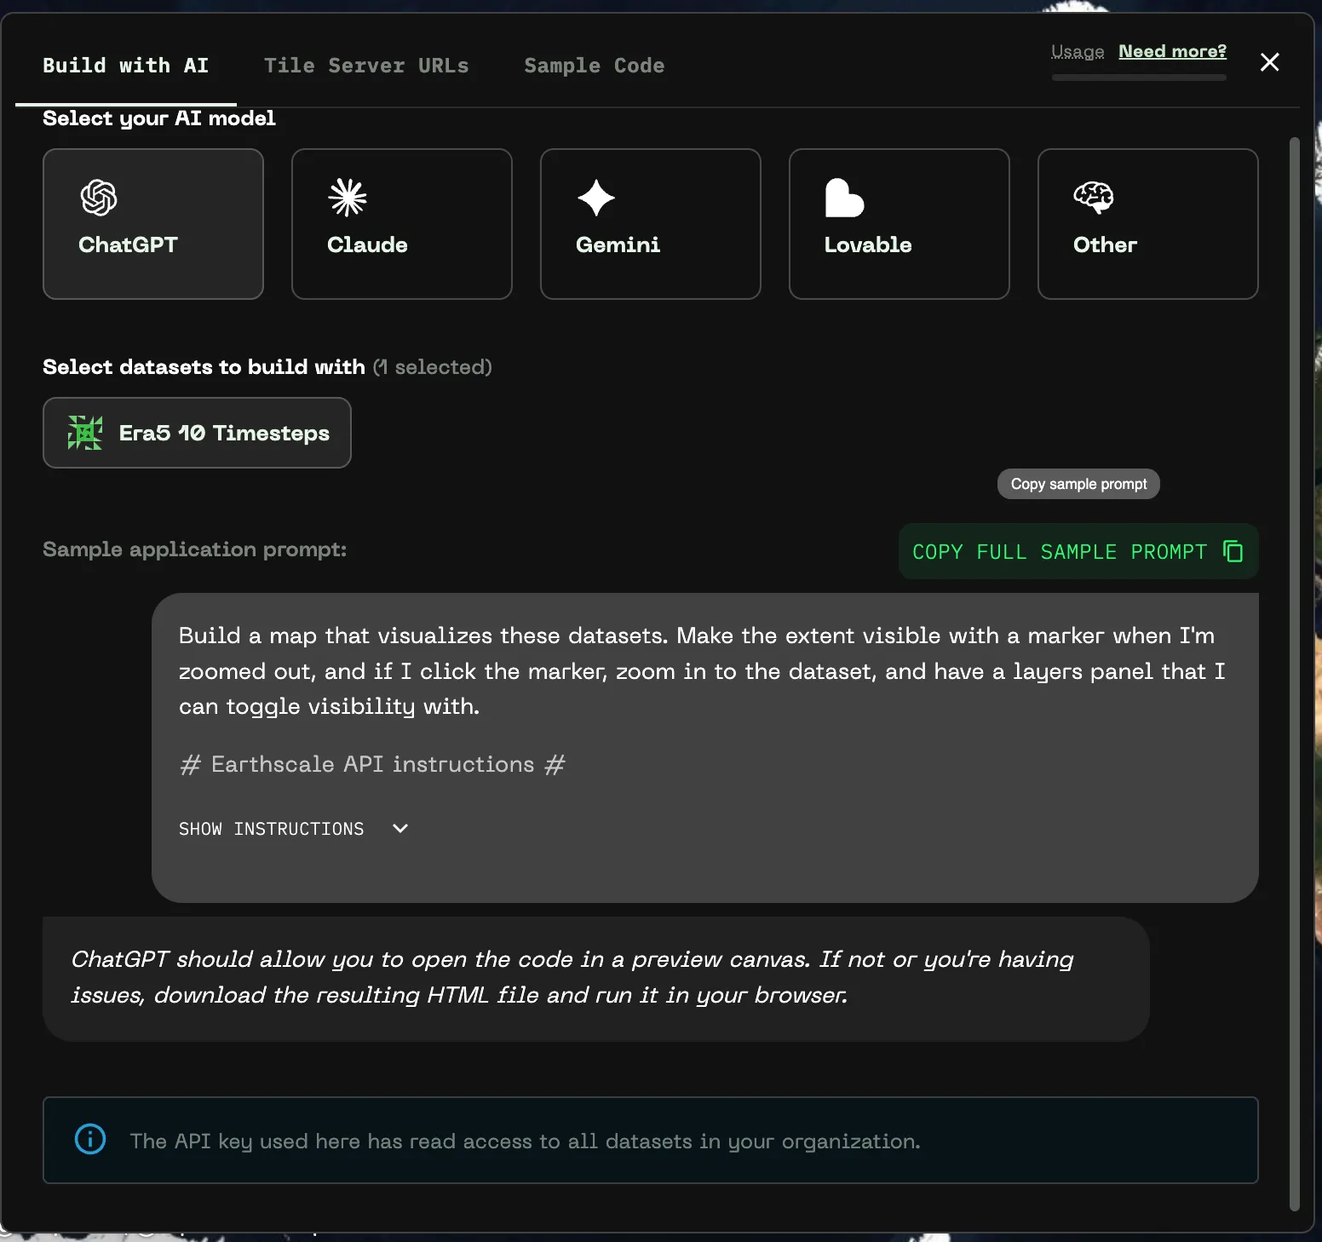The width and height of the screenshot is (1322, 1242).
Task: Select the Claude model card
Action: (401, 224)
